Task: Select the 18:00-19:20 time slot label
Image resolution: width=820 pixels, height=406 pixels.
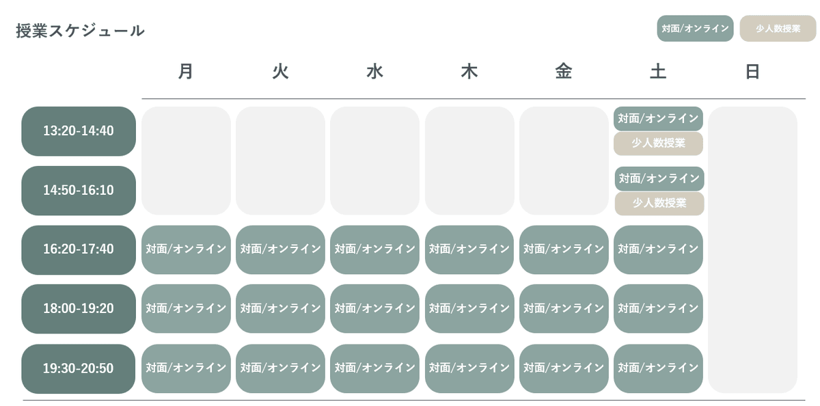Action: (x=79, y=308)
